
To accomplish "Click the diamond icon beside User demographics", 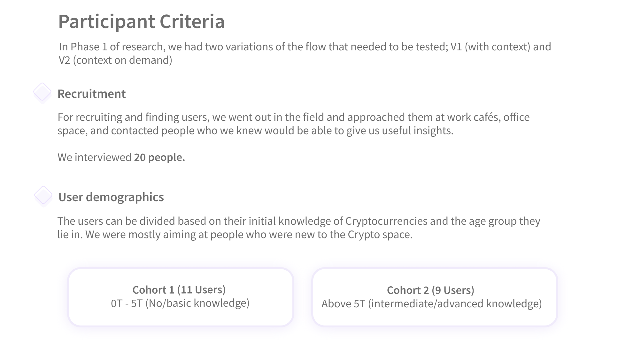I will (x=43, y=196).
